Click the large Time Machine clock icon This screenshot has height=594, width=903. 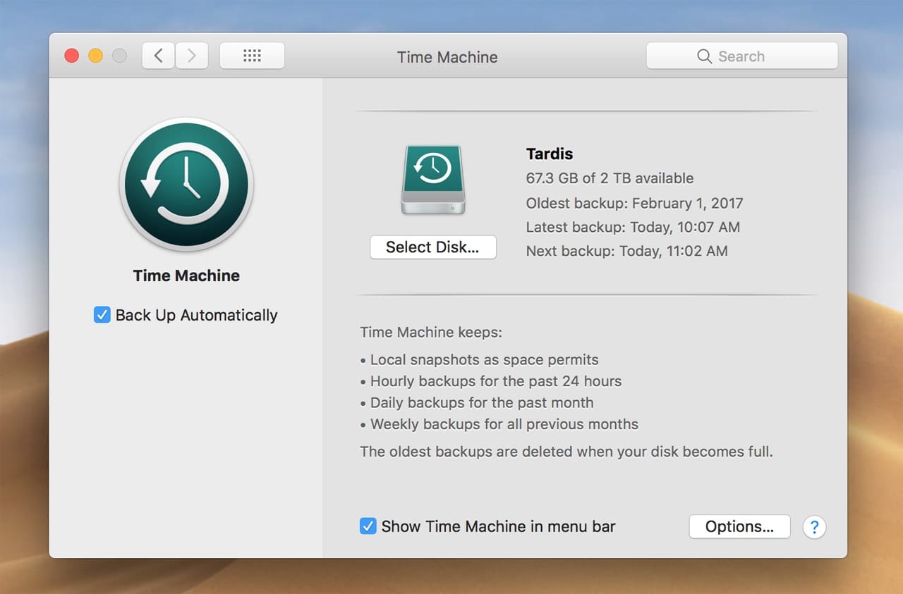click(186, 185)
